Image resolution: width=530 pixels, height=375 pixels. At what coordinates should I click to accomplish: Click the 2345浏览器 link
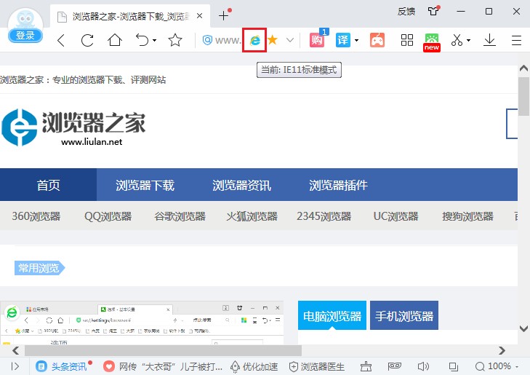tap(324, 216)
